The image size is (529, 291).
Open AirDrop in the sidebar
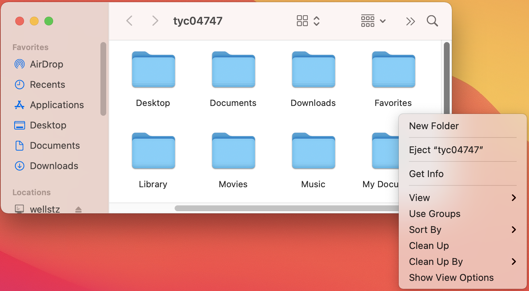pyautogui.click(x=46, y=64)
